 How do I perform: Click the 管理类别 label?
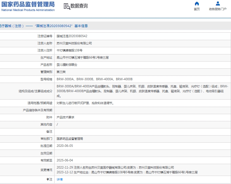[x=46, y=72]
